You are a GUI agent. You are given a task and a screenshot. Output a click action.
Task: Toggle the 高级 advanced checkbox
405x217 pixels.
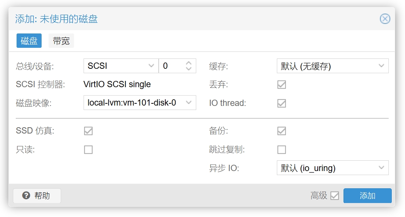tap(335, 196)
